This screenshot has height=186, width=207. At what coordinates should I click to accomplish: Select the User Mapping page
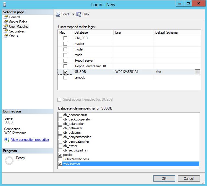(19, 27)
